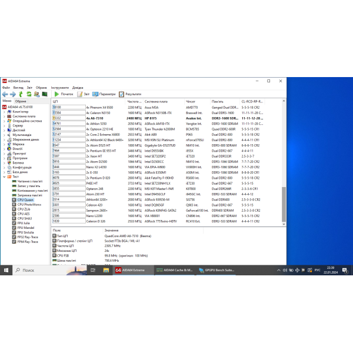Click the two-people users icon in the toolbar

tap(36, 94)
